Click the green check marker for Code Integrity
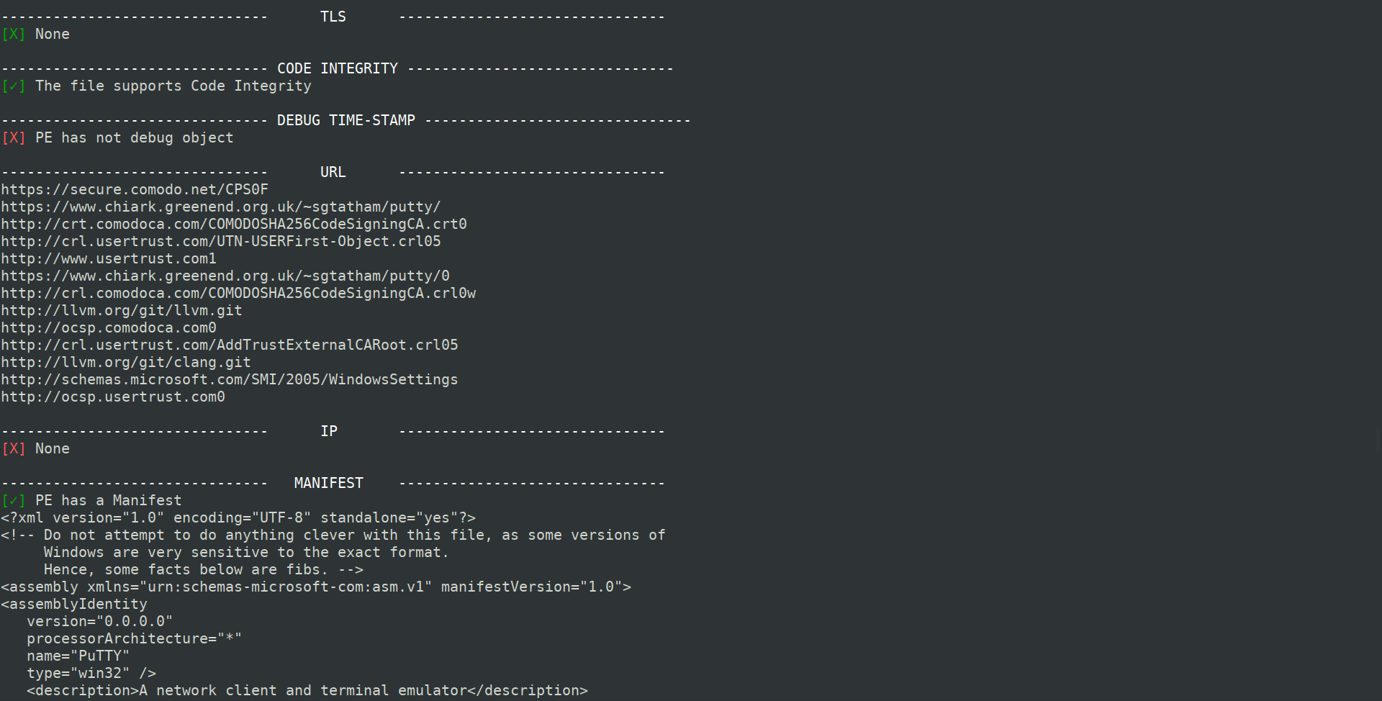The height and width of the screenshot is (701, 1382). coord(14,86)
